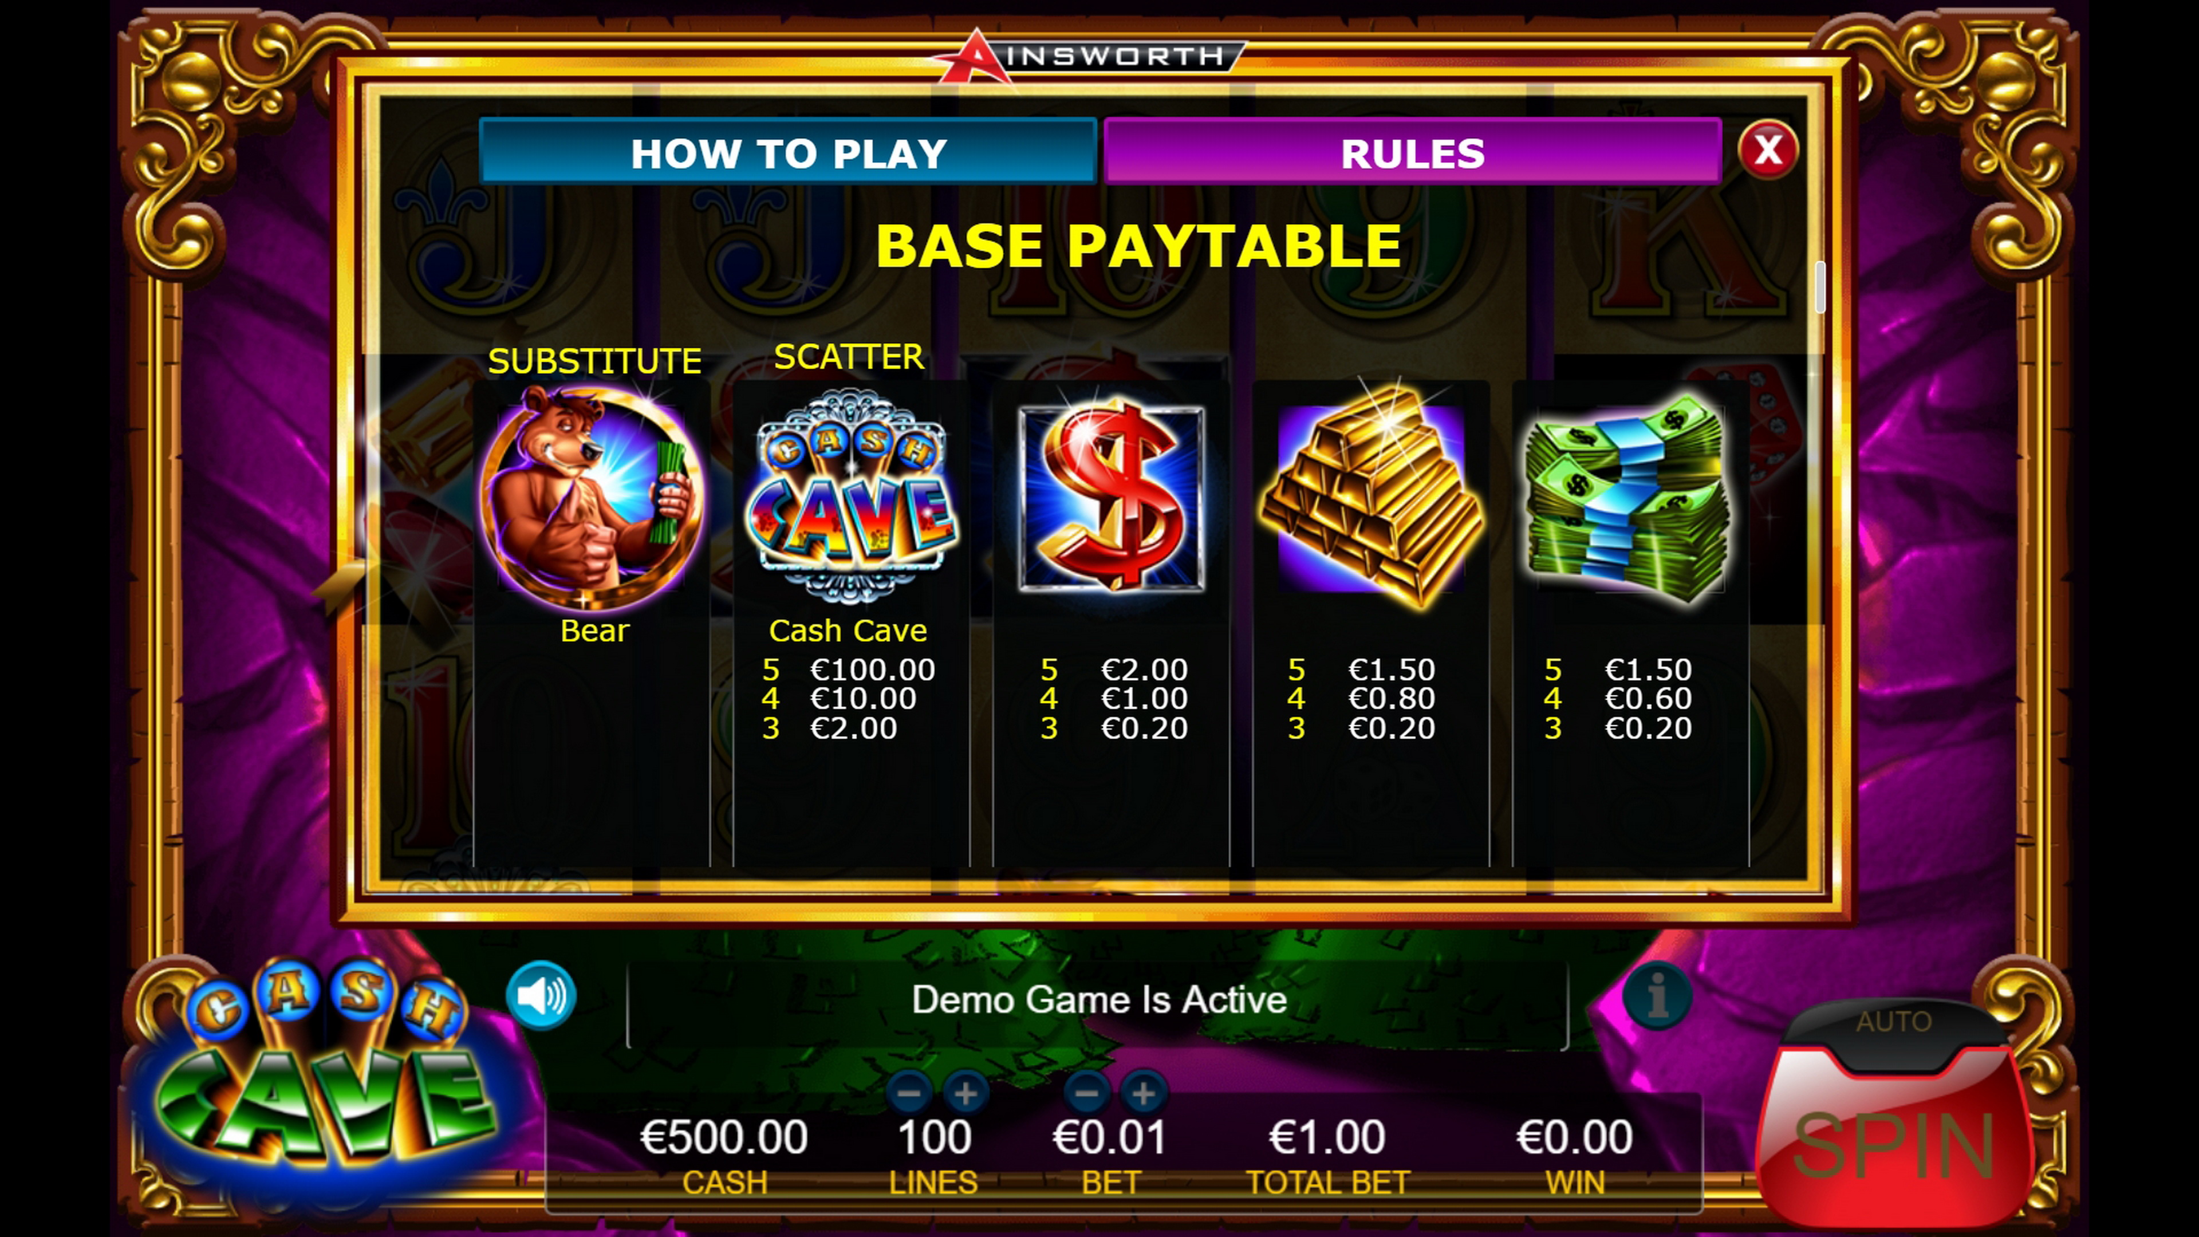Image resolution: width=2199 pixels, height=1237 pixels.
Task: Increase the number of lines
Action: 965,1092
